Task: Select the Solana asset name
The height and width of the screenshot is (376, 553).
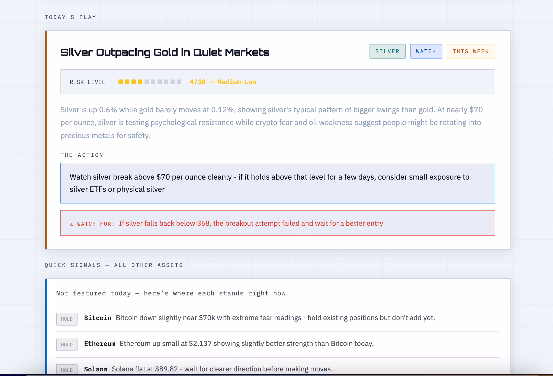Action: point(96,369)
